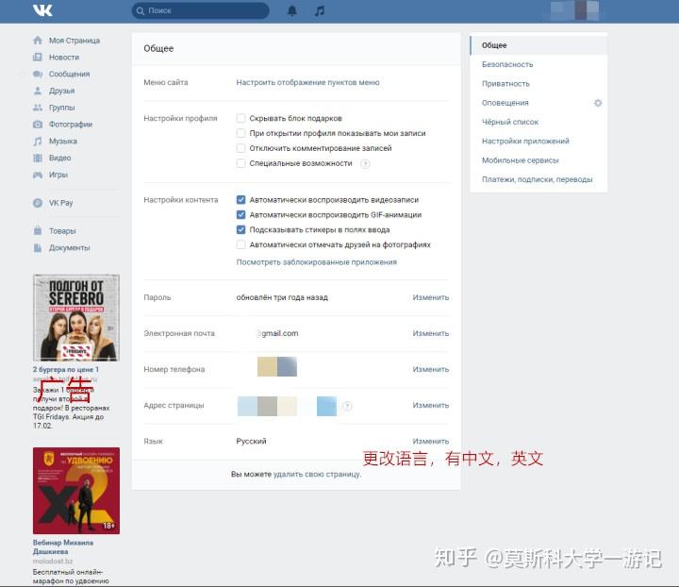Click person icon beside Друзья
679x587 pixels.
pos(38,91)
